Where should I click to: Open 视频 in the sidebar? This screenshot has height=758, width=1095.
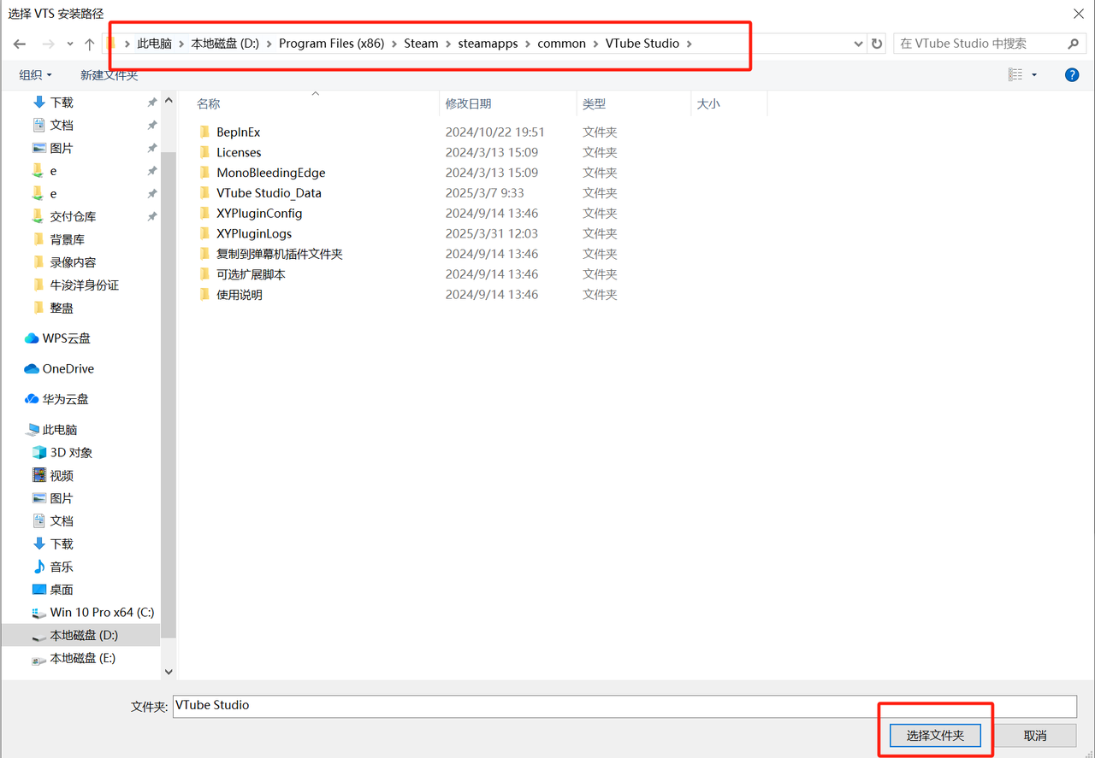(x=62, y=476)
